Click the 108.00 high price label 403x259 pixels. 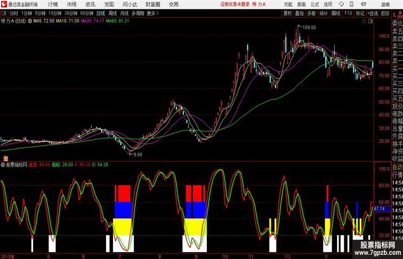[x=309, y=28]
